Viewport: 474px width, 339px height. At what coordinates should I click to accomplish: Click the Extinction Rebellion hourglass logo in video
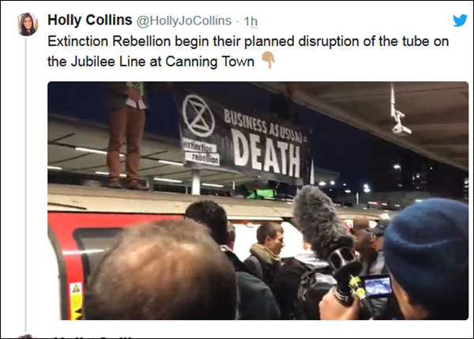[198, 115]
